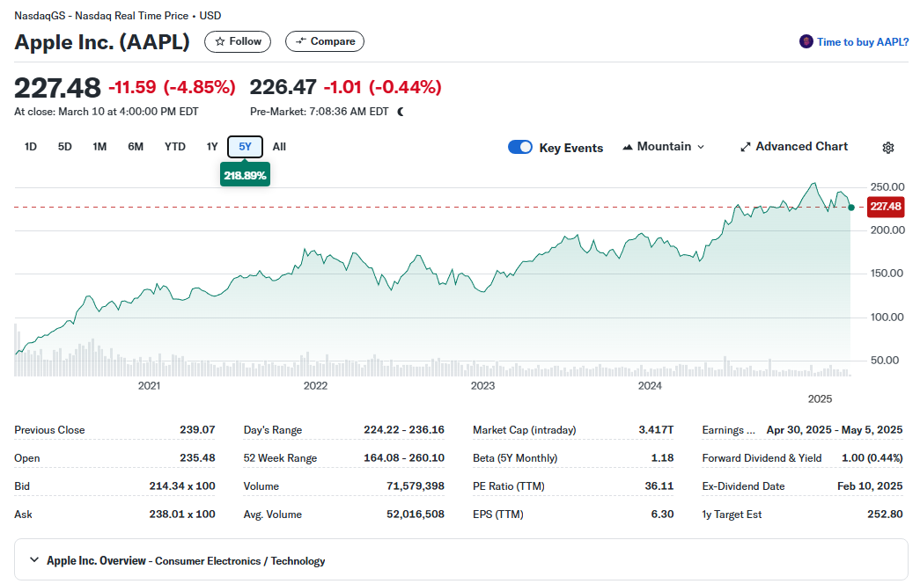Show the All time chart range
The width and height of the screenshot is (920, 584).
[279, 147]
